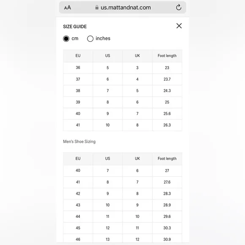
Task: Click the 29.6 foot length cell
Action: pos(167,216)
